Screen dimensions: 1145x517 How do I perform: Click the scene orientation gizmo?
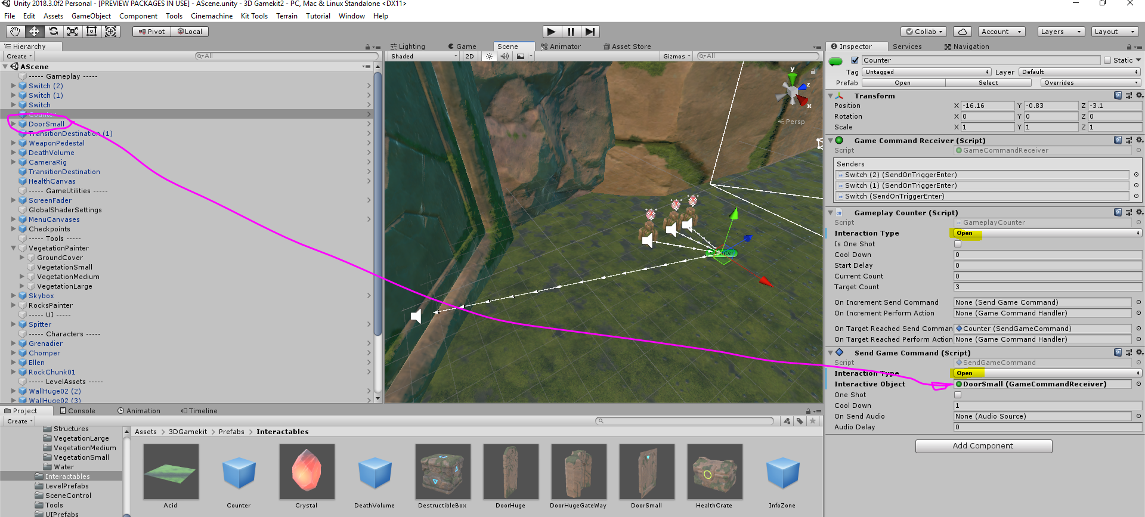(x=793, y=92)
